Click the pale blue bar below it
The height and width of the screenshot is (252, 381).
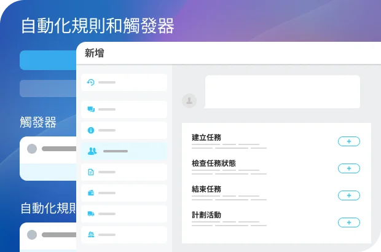(48, 89)
